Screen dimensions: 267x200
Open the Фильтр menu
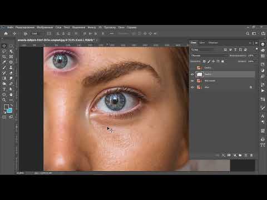(x=92, y=27)
